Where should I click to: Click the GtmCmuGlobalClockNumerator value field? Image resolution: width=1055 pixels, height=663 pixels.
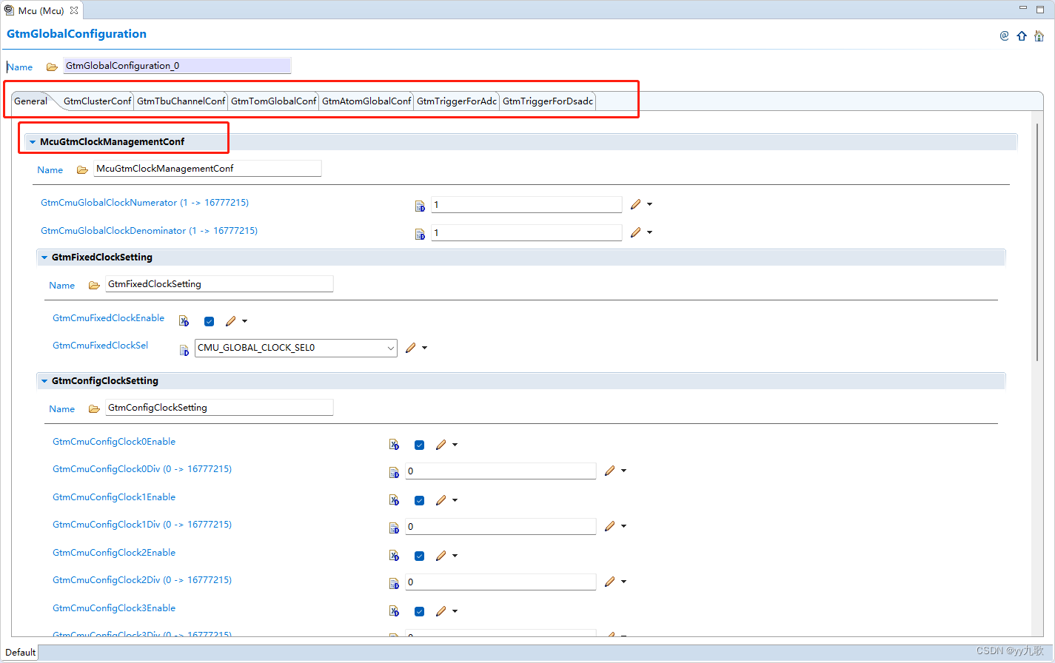click(x=526, y=204)
